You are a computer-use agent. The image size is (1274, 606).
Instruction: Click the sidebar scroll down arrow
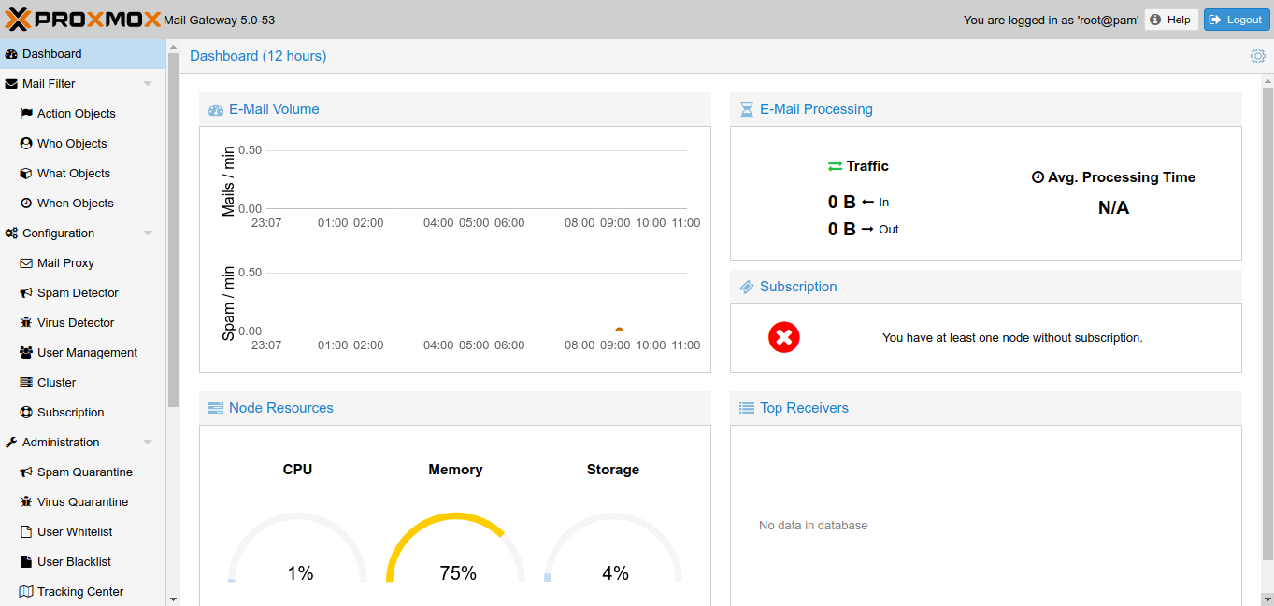(173, 599)
